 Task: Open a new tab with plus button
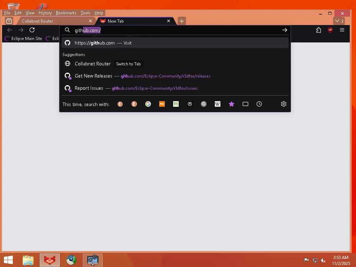(181, 21)
